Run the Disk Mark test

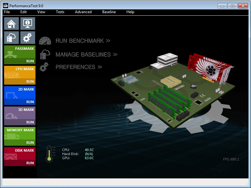pos(30,163)
